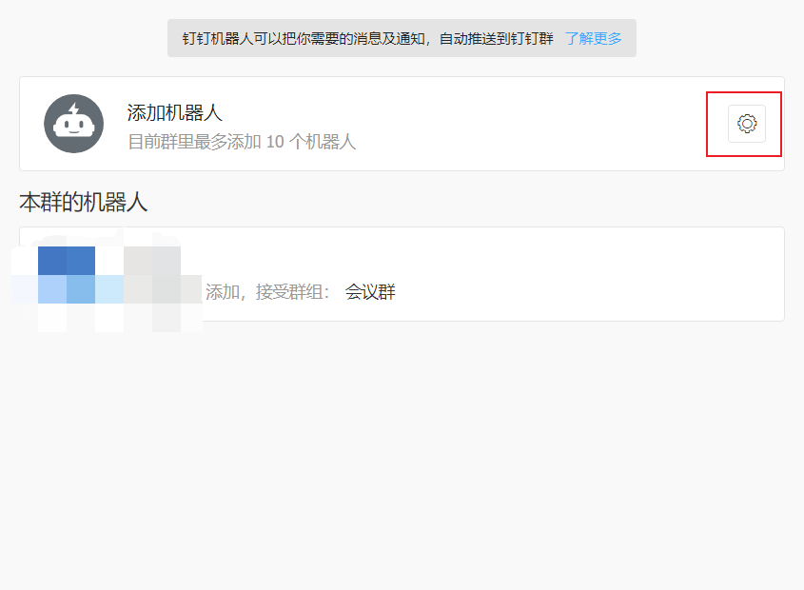This screenshot has height=590, width=804.
Task: Click the 添加机器人 title text
Action: [175, 112]
